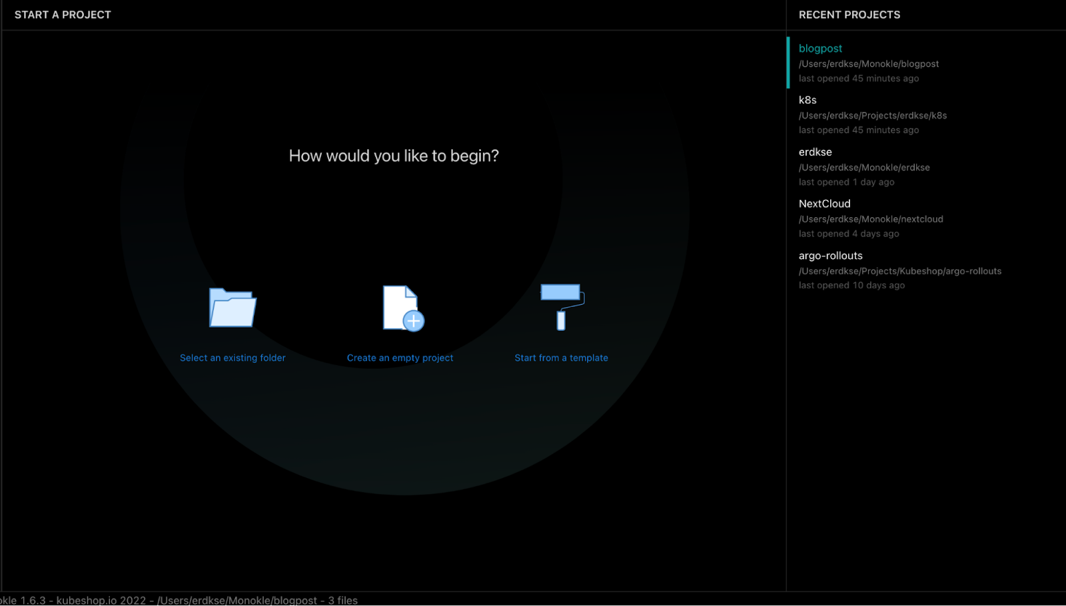Follow the Start from a template link
The width and height of the screenshot is (1066, 606).
coord(561,358)
